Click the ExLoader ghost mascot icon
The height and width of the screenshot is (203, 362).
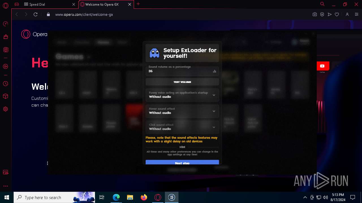(154, 53)
